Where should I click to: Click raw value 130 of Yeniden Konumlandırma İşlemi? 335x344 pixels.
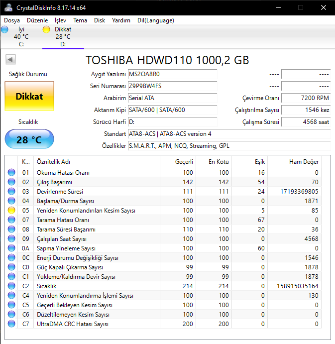(313, 296)
